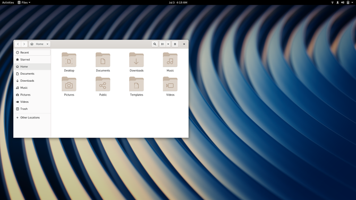356x200 pixels.
Task: Open Pictures in the sidebar
Action: pos(32,94)
